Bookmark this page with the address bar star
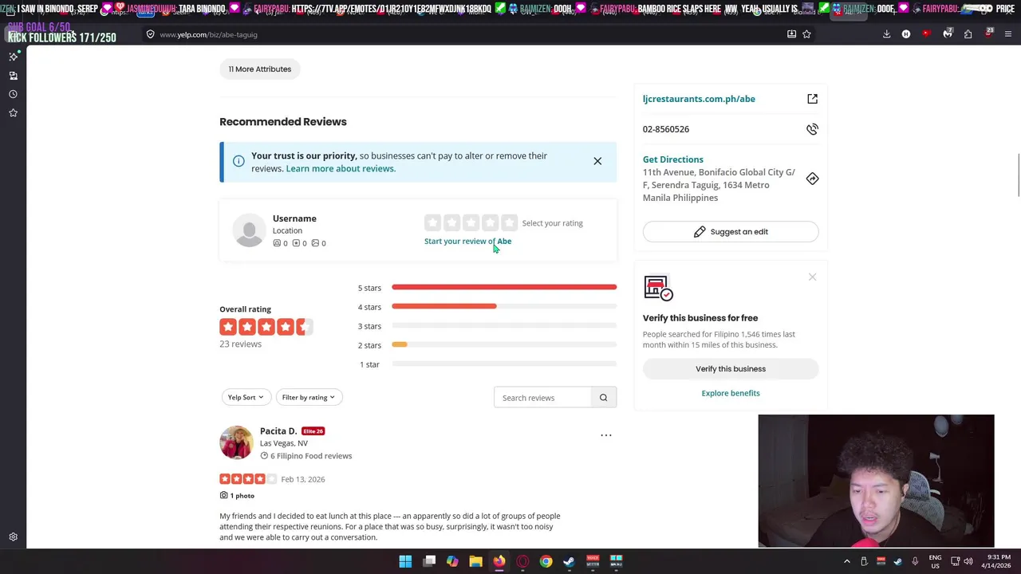Viewport: 1021px width, 574px height. point(806,34)
